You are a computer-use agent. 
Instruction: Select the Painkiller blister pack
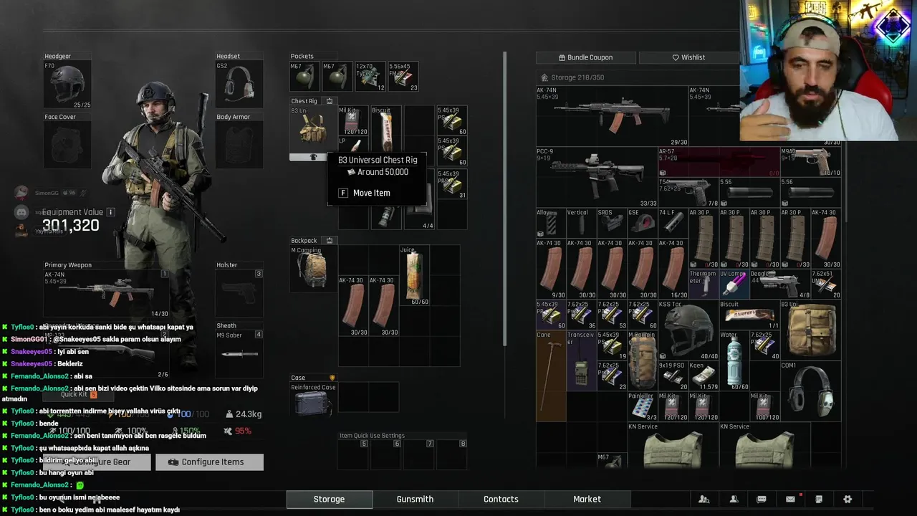point(643,406)
